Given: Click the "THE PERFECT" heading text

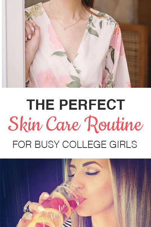Looking at the screenshot, I should click(76, 105).
